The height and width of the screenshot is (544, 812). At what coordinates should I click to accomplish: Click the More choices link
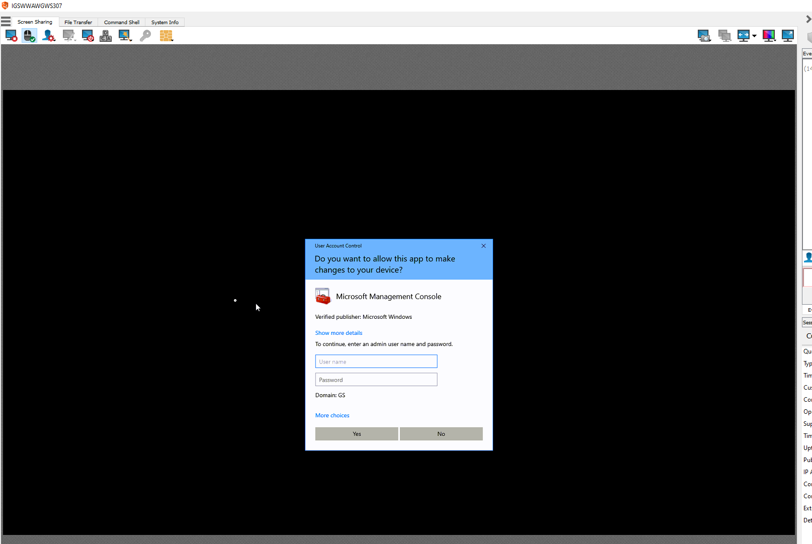pyautogui.click(x=332, y=415)
